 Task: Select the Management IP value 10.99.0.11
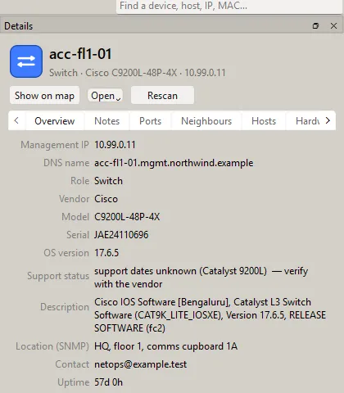[115, 145]
